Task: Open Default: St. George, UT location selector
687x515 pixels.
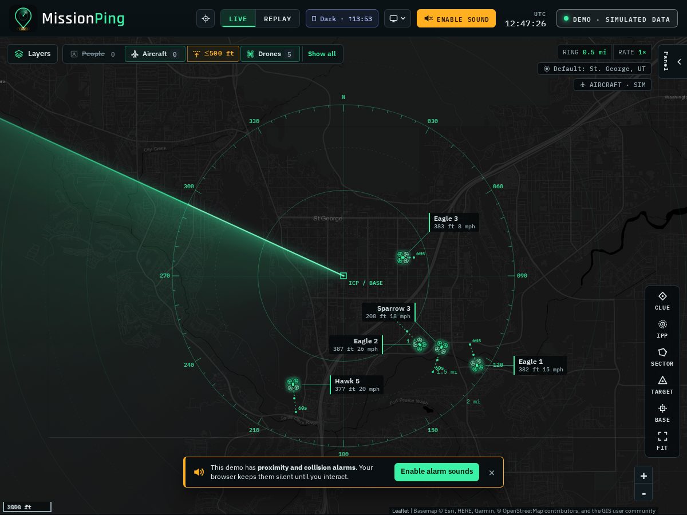Action: (594, 69)
